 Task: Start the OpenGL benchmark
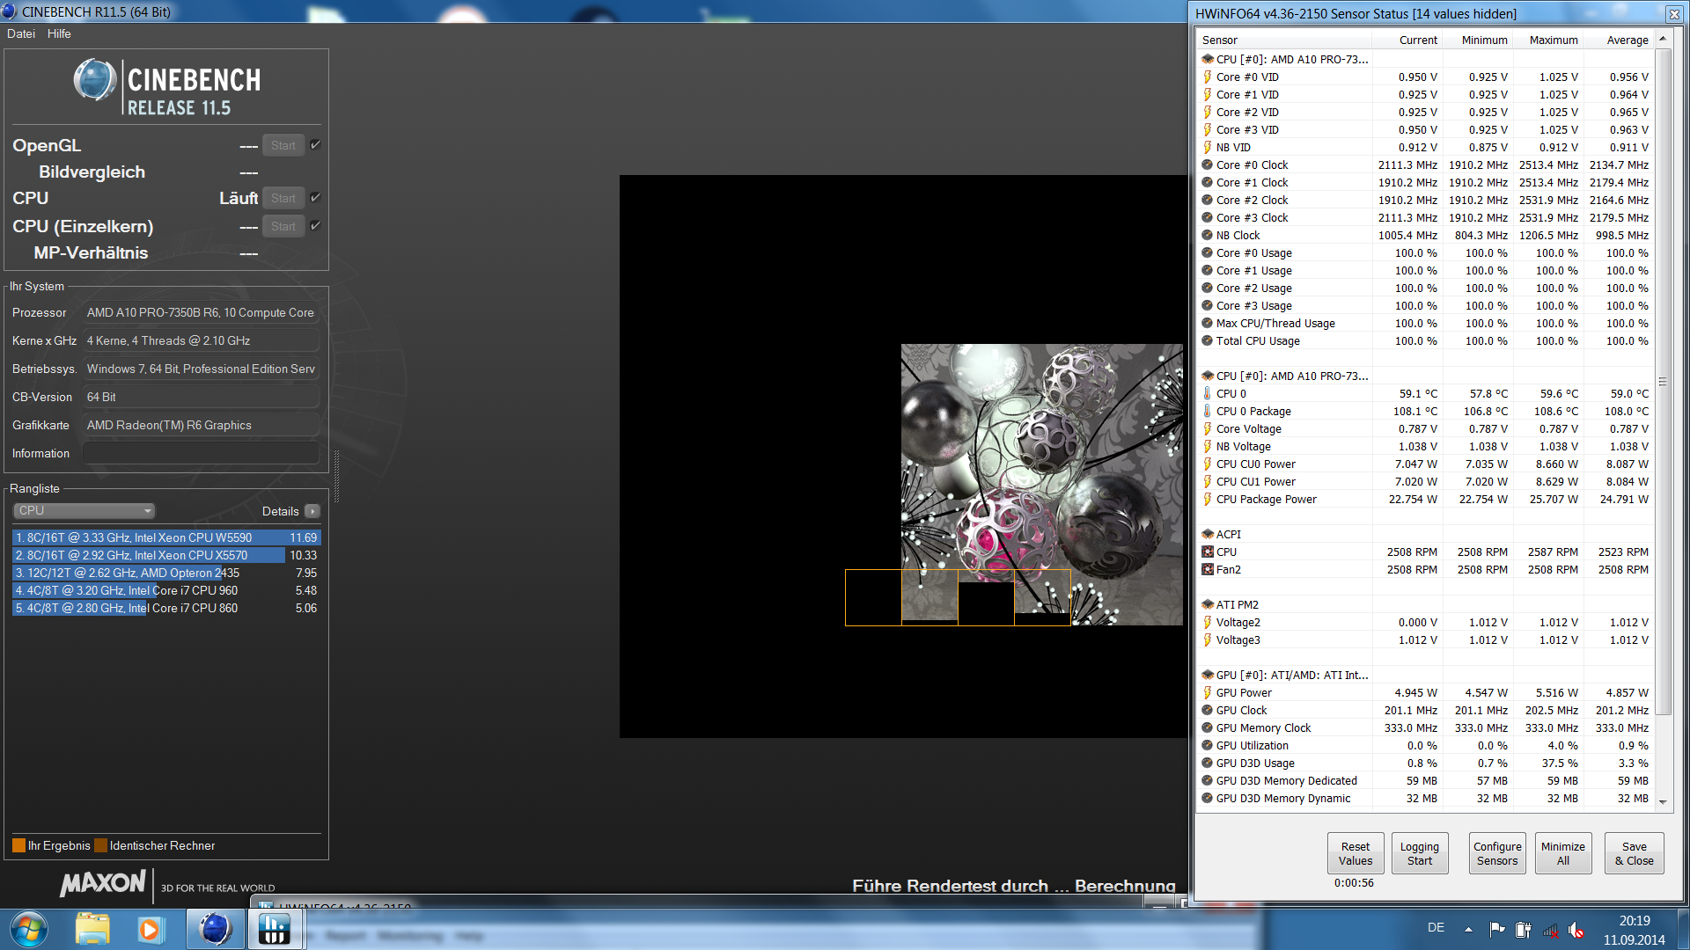(283, 145)
